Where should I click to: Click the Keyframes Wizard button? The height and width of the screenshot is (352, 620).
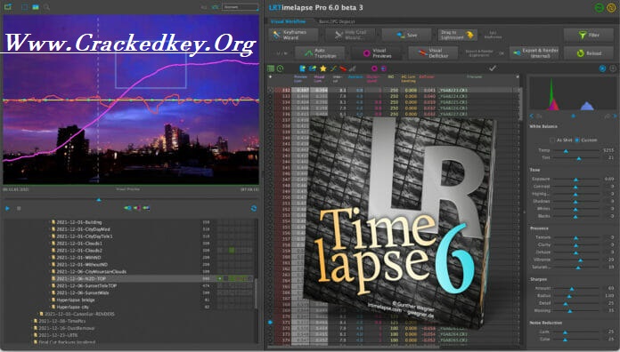(294, 36)
